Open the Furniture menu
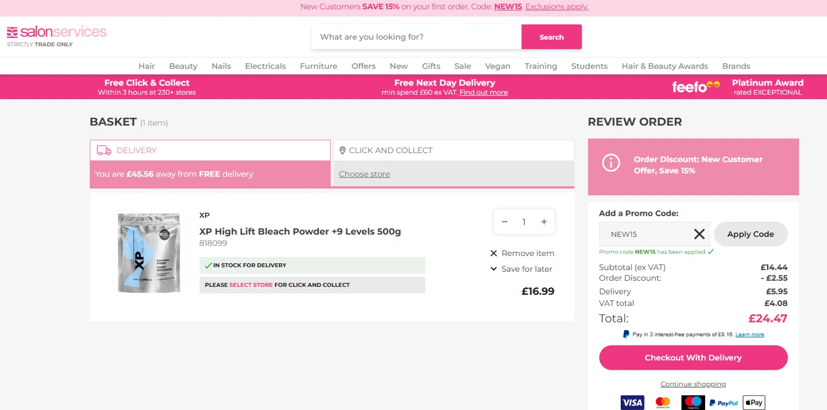Image resolution: width=827 pixels, height=410 pixels. [x=319, y=66]
